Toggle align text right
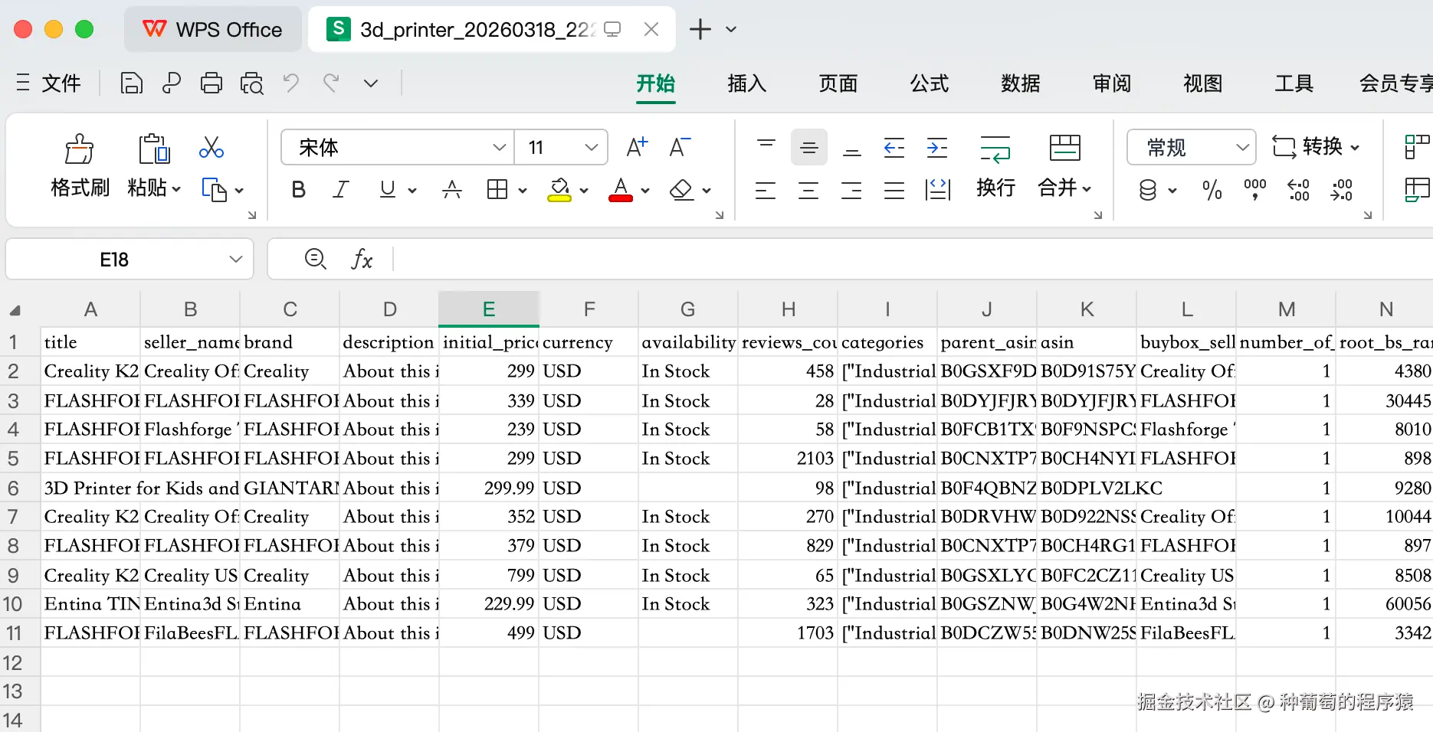 (851, 189)
